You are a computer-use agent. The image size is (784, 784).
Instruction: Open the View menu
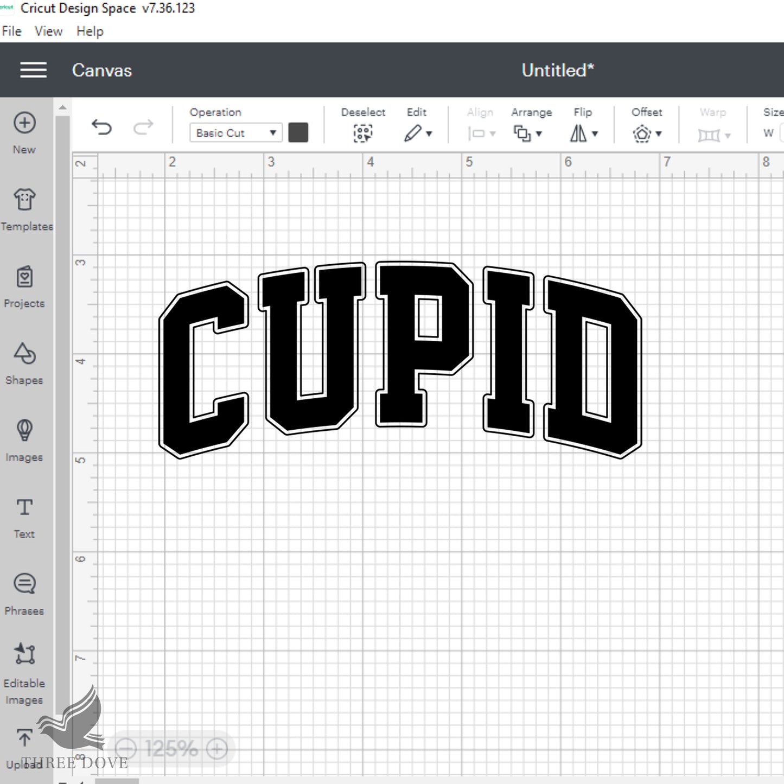tap(48, 31)
